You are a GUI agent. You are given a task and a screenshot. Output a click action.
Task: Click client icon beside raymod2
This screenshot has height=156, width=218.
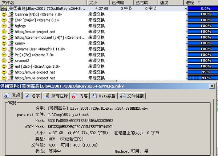click(11, 61)
